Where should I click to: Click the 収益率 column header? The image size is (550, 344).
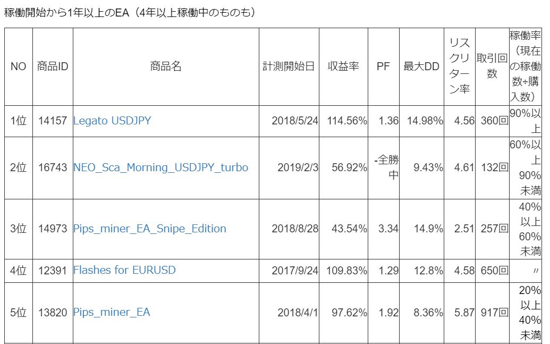tap(343, 66)
